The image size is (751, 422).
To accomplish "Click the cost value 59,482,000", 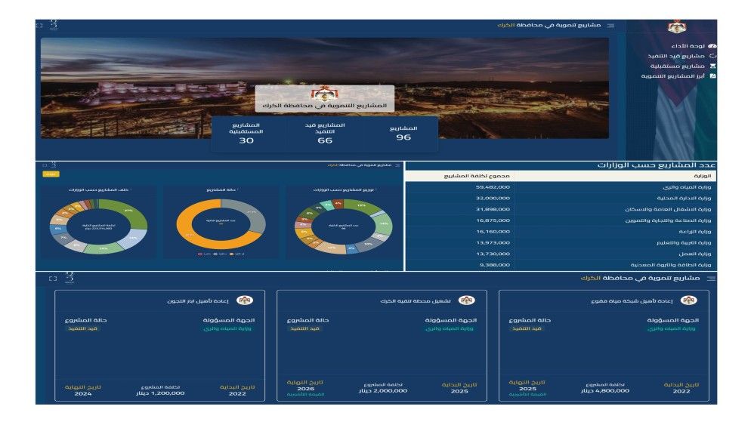I will [493, 187].
